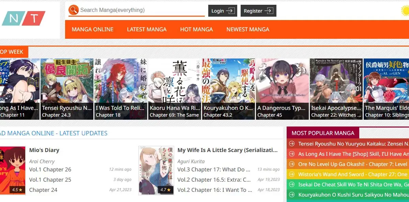Click arrow icon beside Tensei Ryoushu popular entry
Screen dimensions: 409x202
291,144
